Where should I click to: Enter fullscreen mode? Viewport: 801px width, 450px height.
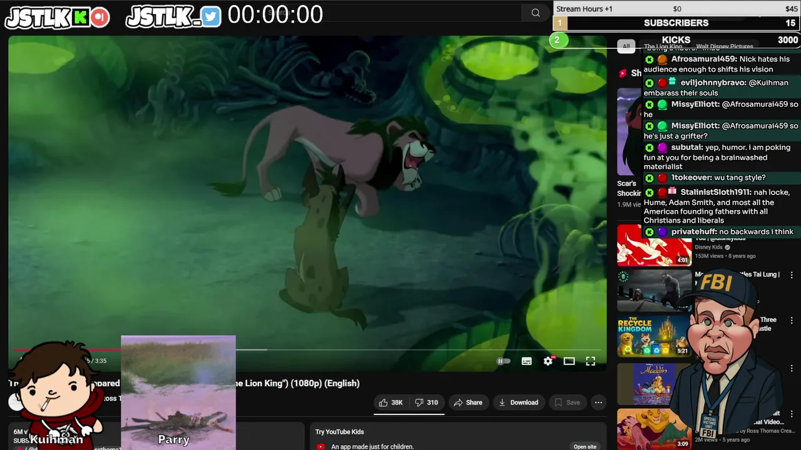(x=590, y=361)
